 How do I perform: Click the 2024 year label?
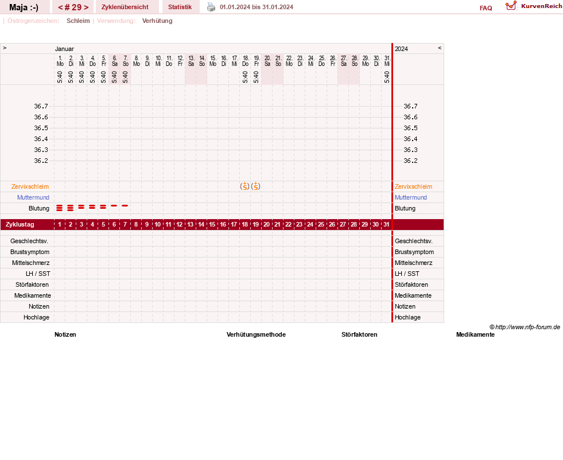coord(401,49)
